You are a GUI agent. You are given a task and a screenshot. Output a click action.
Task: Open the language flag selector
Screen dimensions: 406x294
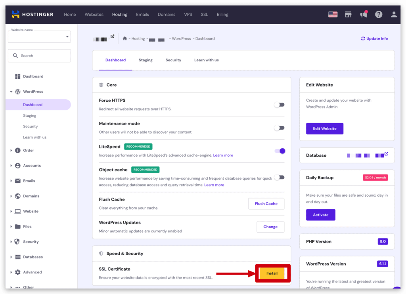click(x=333, y=15)
